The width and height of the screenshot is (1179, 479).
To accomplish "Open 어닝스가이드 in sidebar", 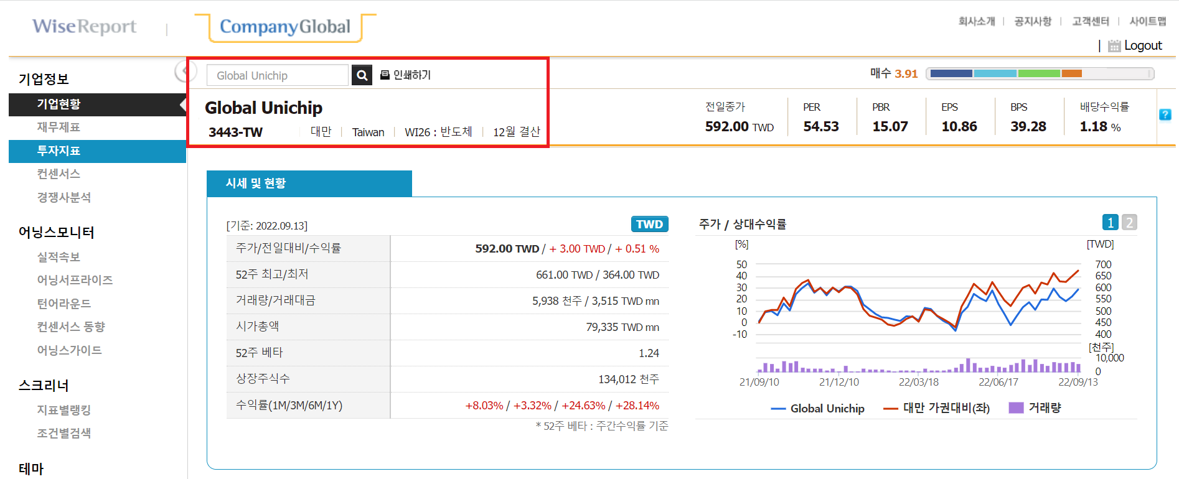I will coord(69,350).
